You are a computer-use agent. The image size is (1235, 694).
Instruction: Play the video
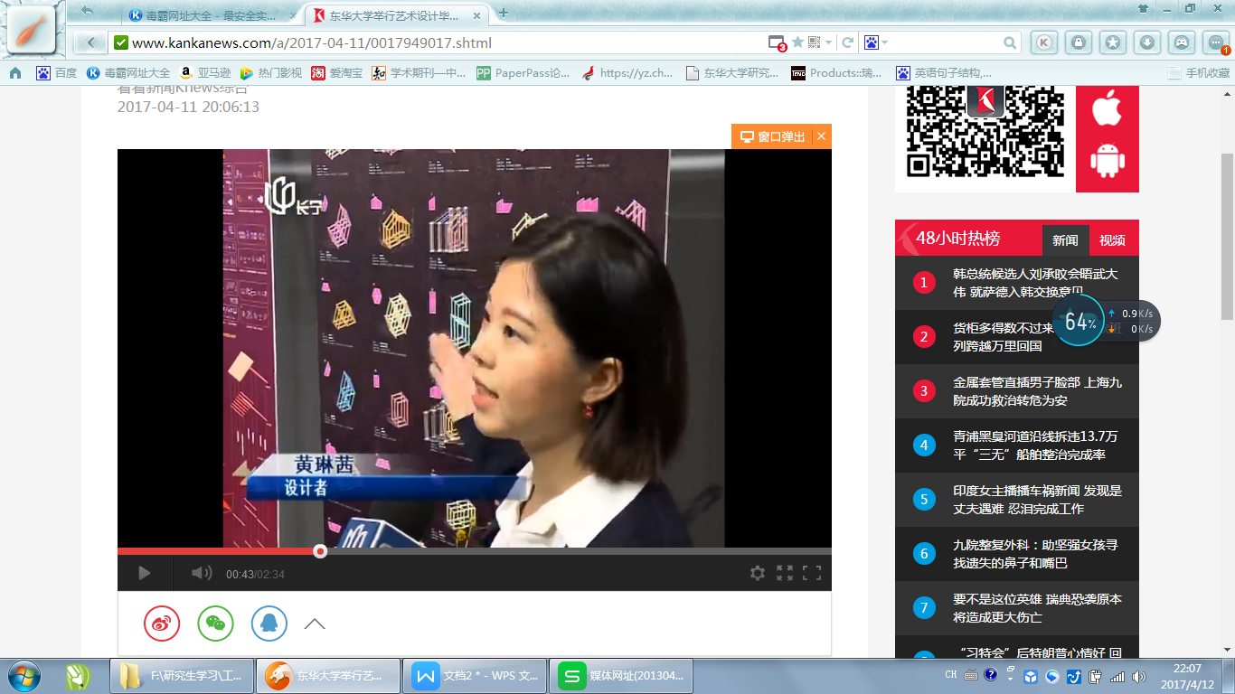pos(144,573)
